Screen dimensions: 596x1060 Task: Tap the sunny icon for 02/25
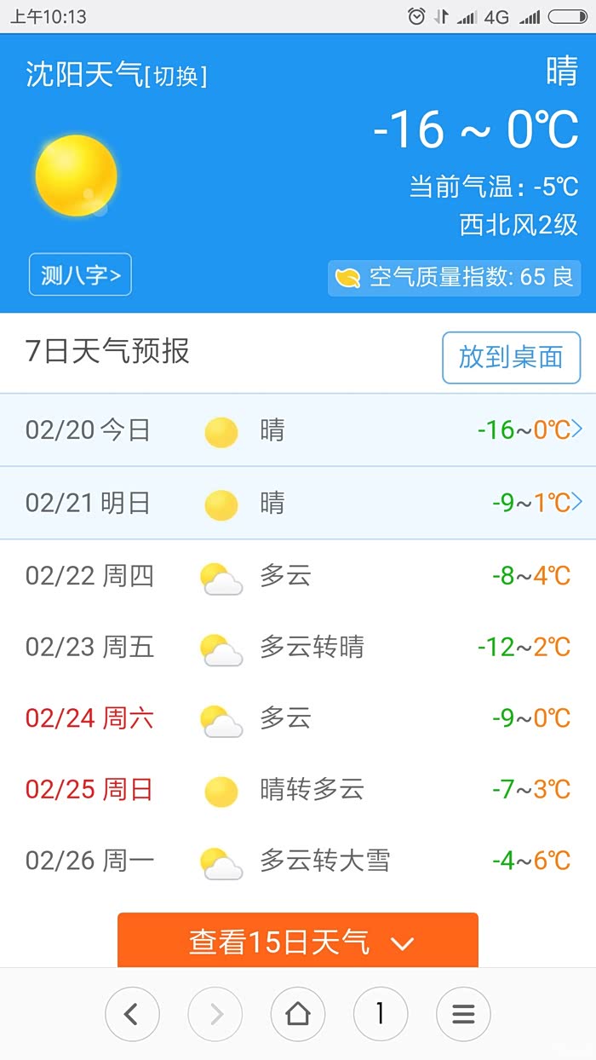coord(221,792)
